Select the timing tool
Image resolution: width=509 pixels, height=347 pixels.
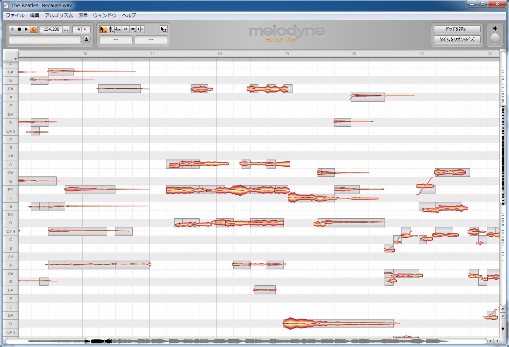pyautogui.click(x=133, y=29)
